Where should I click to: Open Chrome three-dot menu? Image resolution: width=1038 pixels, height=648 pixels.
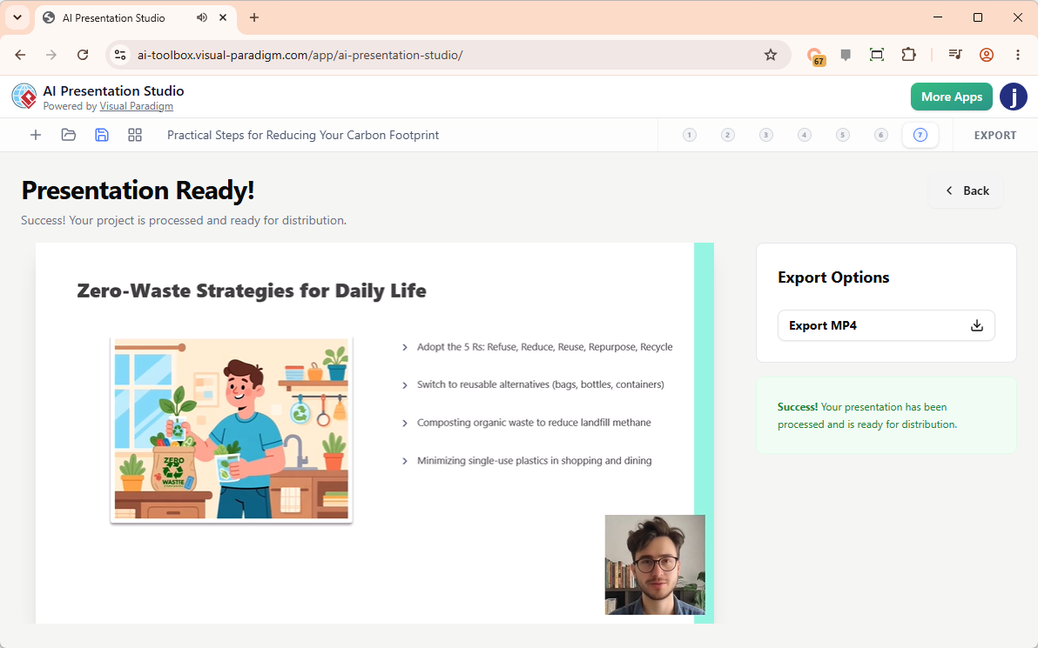tap(1017, 55)
